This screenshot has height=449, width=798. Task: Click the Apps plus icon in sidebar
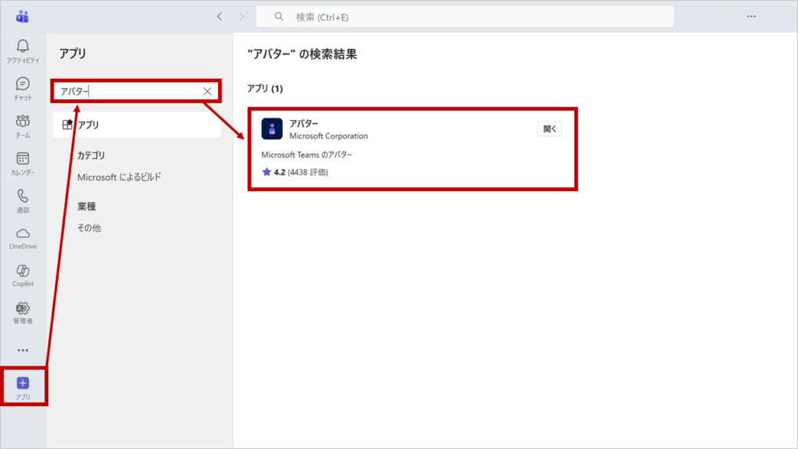coord(23,383)
